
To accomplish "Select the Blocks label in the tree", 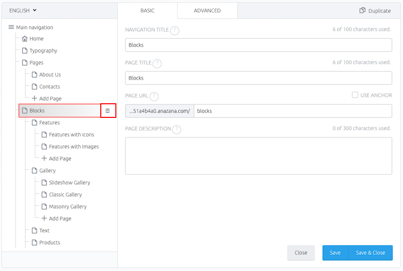I will [37, 110].
